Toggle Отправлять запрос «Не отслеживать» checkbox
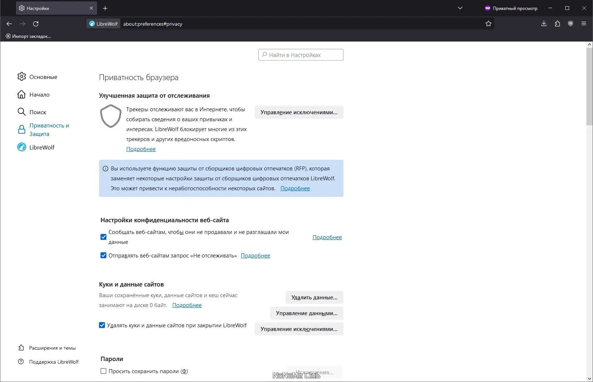Viewport: 593px width, 382px height. [x=103, y=255]
